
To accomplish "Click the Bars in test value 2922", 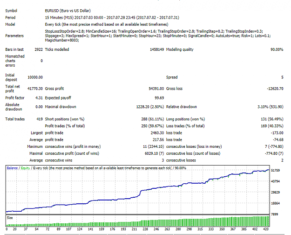I will point(39,49).
